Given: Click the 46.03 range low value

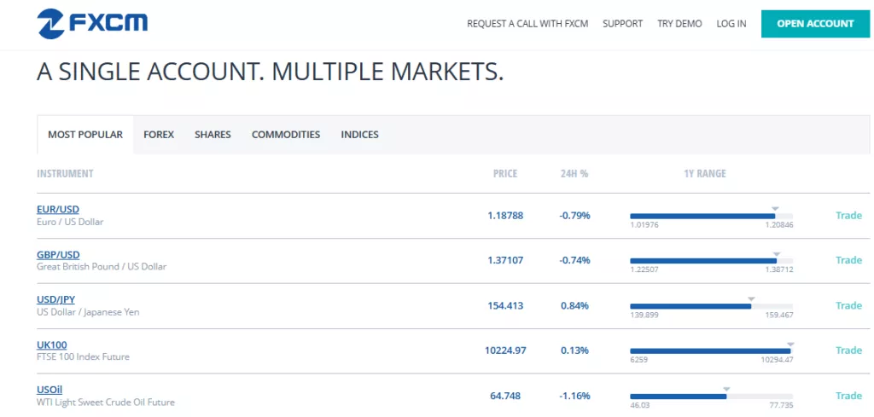Looking at the screenshot, I should point(640,405).
